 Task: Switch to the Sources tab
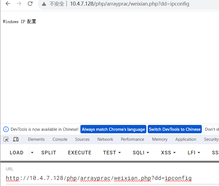click(82, 139)
